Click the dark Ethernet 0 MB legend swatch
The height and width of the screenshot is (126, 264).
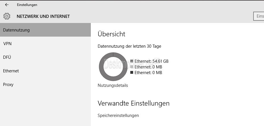[132, 72]
